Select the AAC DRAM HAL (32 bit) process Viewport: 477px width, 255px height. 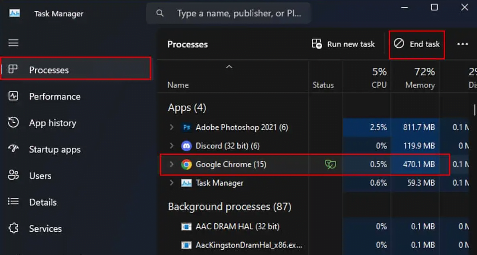tap(237, 227)
